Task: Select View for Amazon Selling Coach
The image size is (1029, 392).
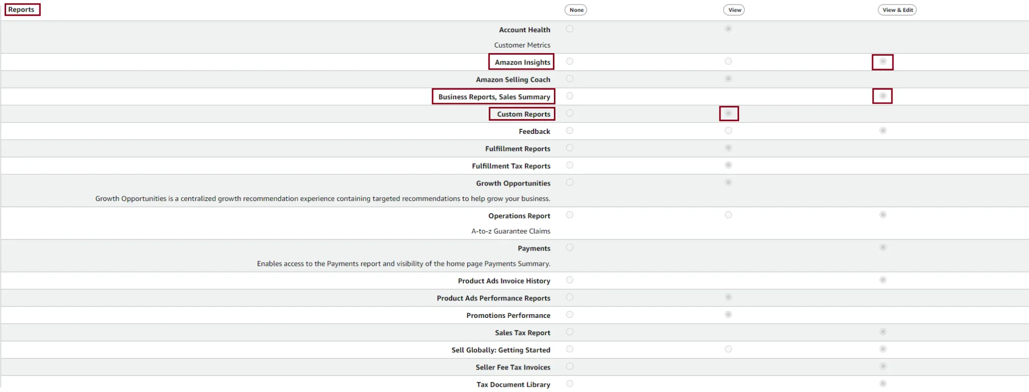Action: [728, 79]
